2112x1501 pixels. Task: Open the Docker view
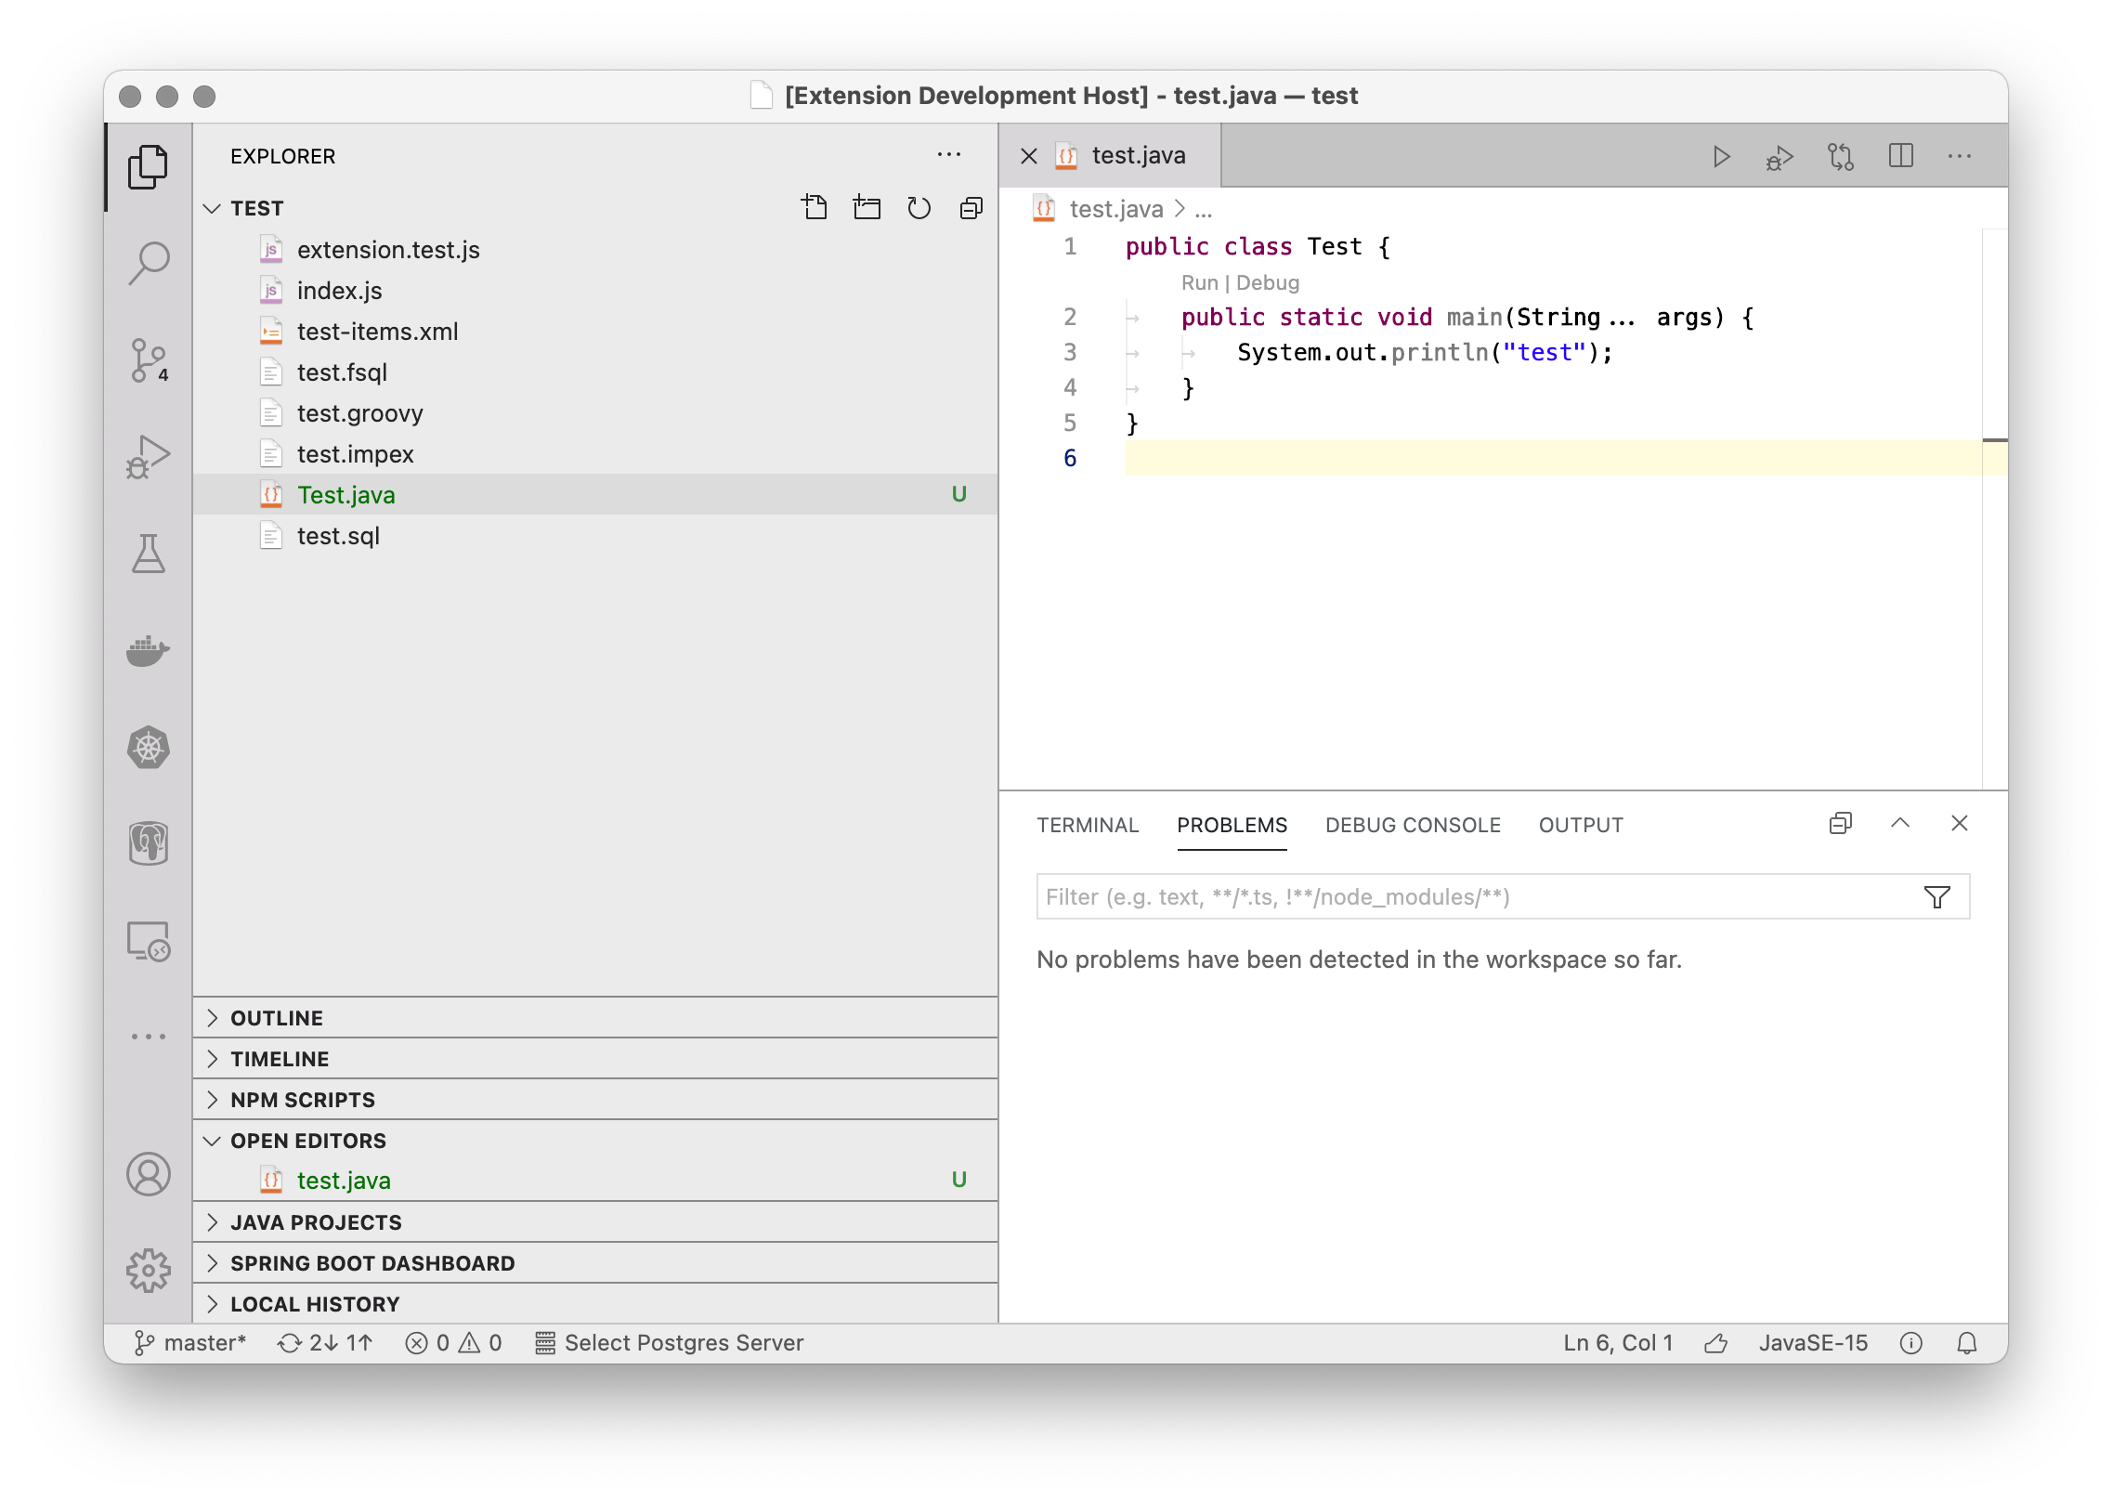pos(149,650)
